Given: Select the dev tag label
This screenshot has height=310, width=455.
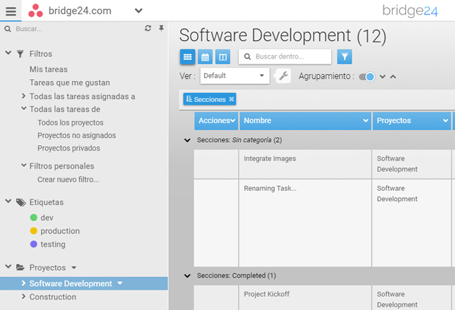Looking at the screenshot, I should pyautogui.click(x=47, y=218).
